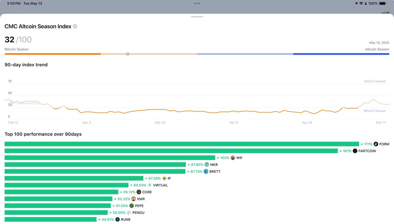Tap the location arrow status icon
Screen dimensions: 394x224
tap(356, 3)
